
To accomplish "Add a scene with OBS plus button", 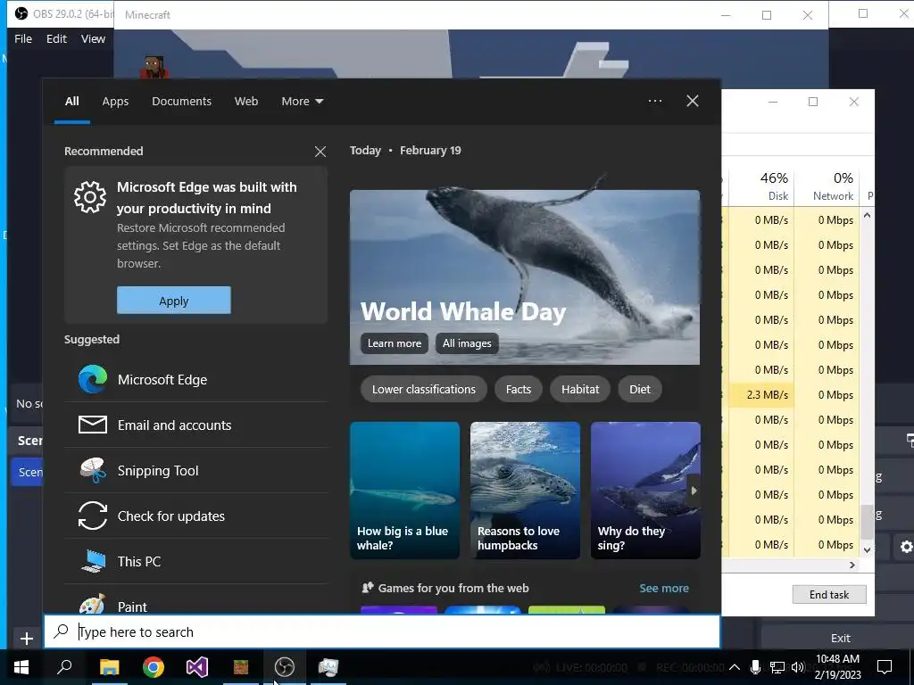I will point(26,639).
